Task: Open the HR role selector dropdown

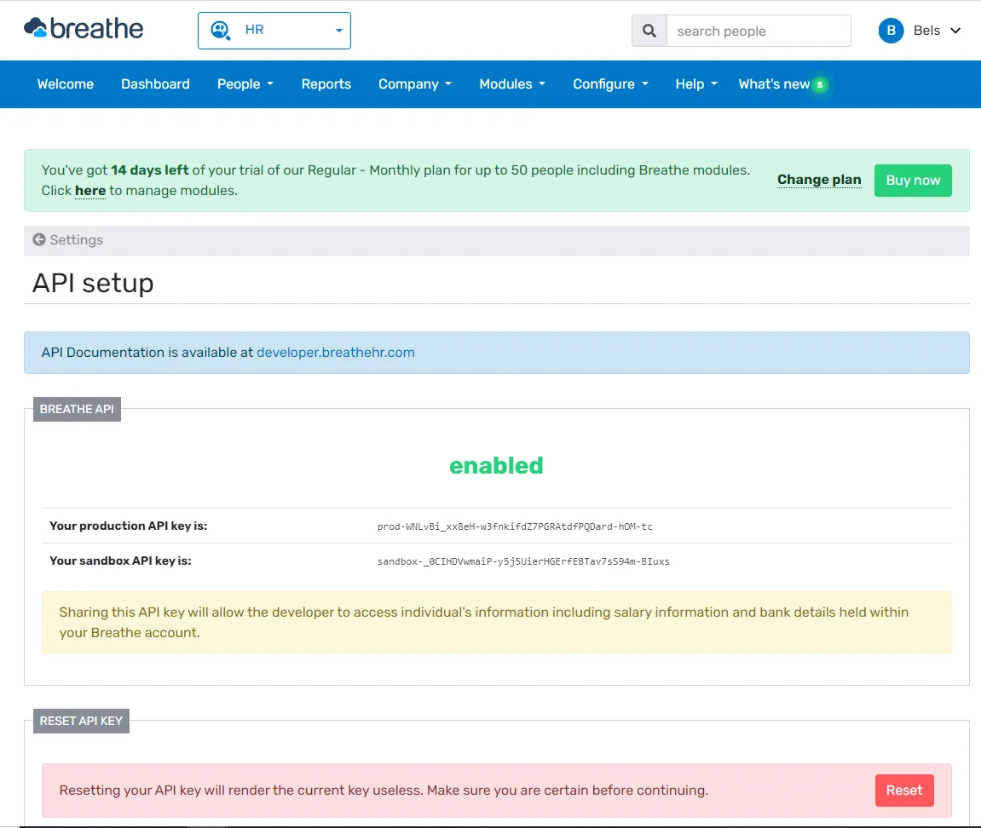Action: click(x=274, y=31)
